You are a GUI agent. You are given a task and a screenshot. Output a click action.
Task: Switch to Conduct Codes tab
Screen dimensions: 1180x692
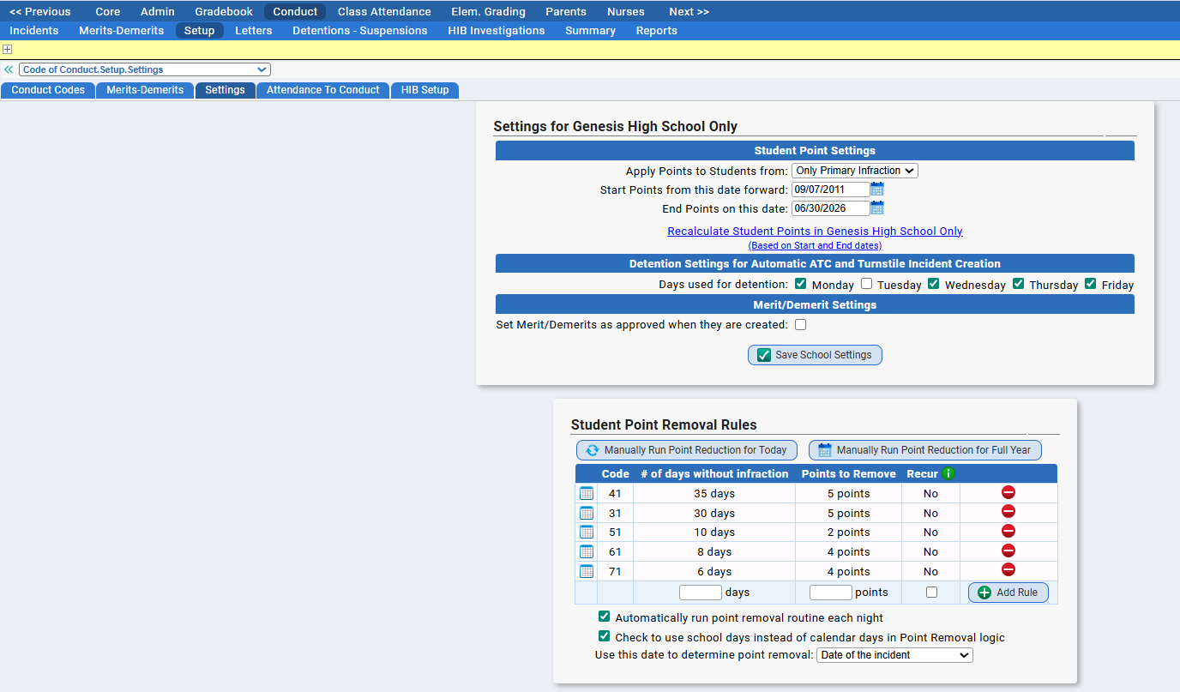pyautogui.click(x=48, y=90)
